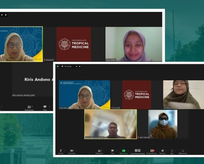This screenshot has width=204, height=164.
Task: Open Chat in the front Zoom window
Action: pyautogui.click(x=113, y=152)
